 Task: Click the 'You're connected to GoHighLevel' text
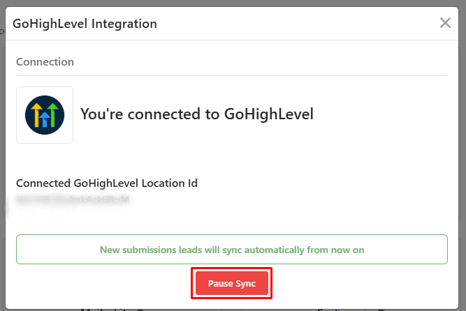(x=197, y=114)
